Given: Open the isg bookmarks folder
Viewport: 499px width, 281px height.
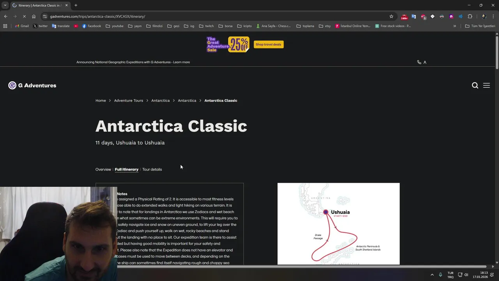Looking at the screenshot, I should click(x=189, y=26).
